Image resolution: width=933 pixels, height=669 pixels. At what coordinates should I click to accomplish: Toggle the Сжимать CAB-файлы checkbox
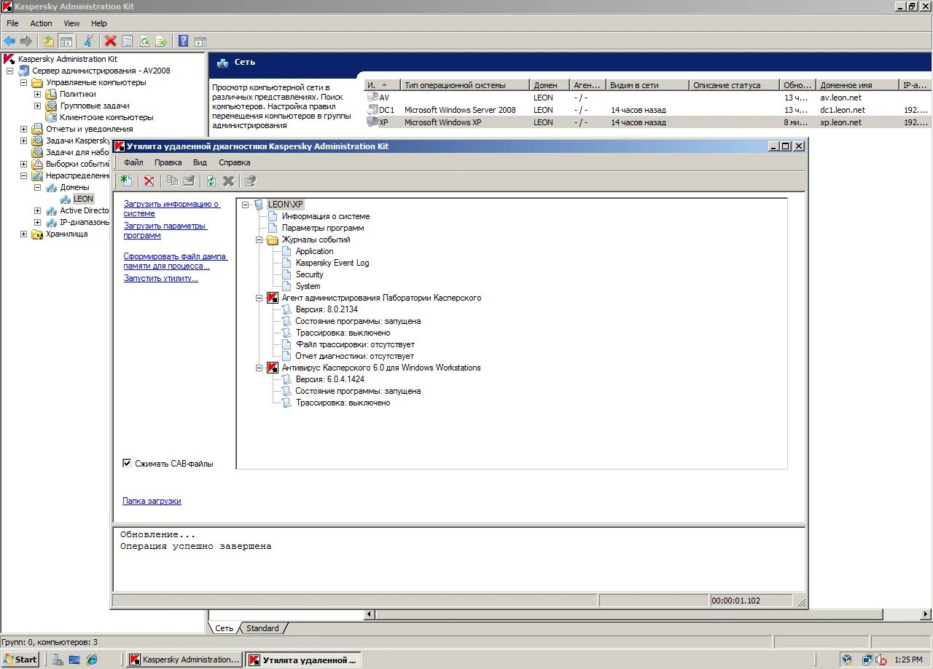coord(127,463)
